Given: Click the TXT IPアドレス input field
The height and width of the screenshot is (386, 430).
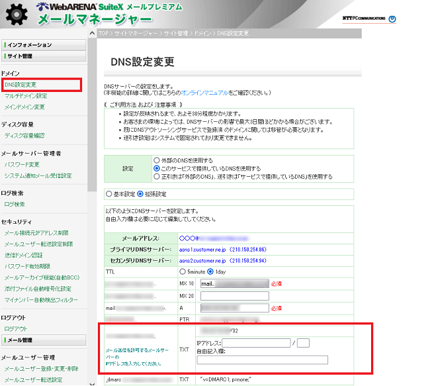Looking at the screenshot, I should 257,343.
